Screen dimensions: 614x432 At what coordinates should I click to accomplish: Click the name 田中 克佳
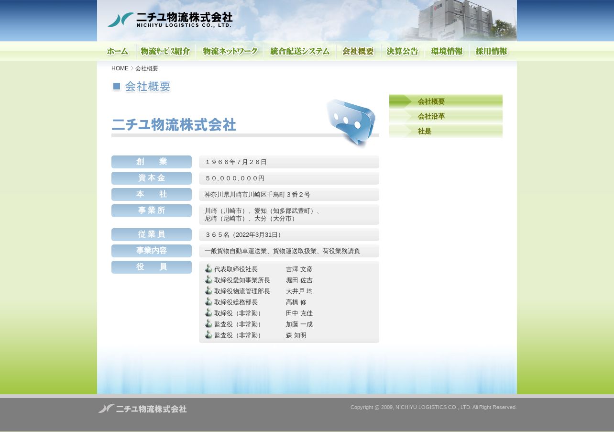point(299,313)
